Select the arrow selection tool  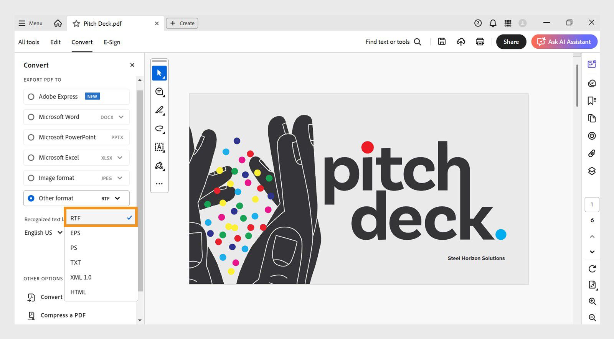pos(159,73)
